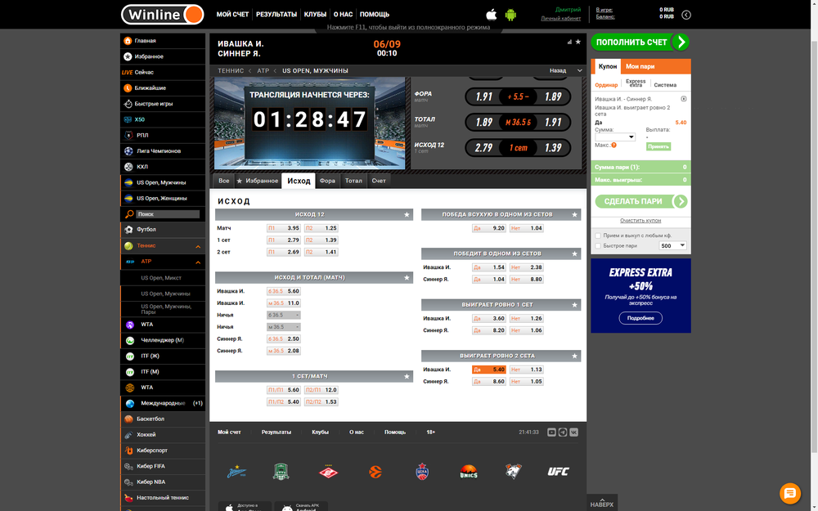Open the Сумма amount dropdown
818x511 pixels.
[x=615, y=137]
